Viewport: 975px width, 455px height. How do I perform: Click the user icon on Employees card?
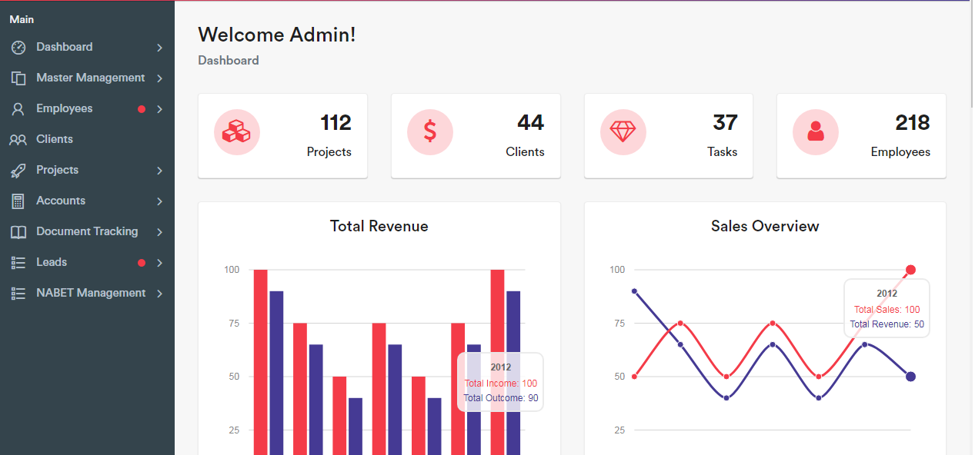pyautogui.click(x=815, y=132)
